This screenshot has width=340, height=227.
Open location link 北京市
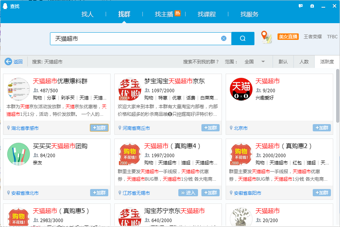tap(241, 128)
